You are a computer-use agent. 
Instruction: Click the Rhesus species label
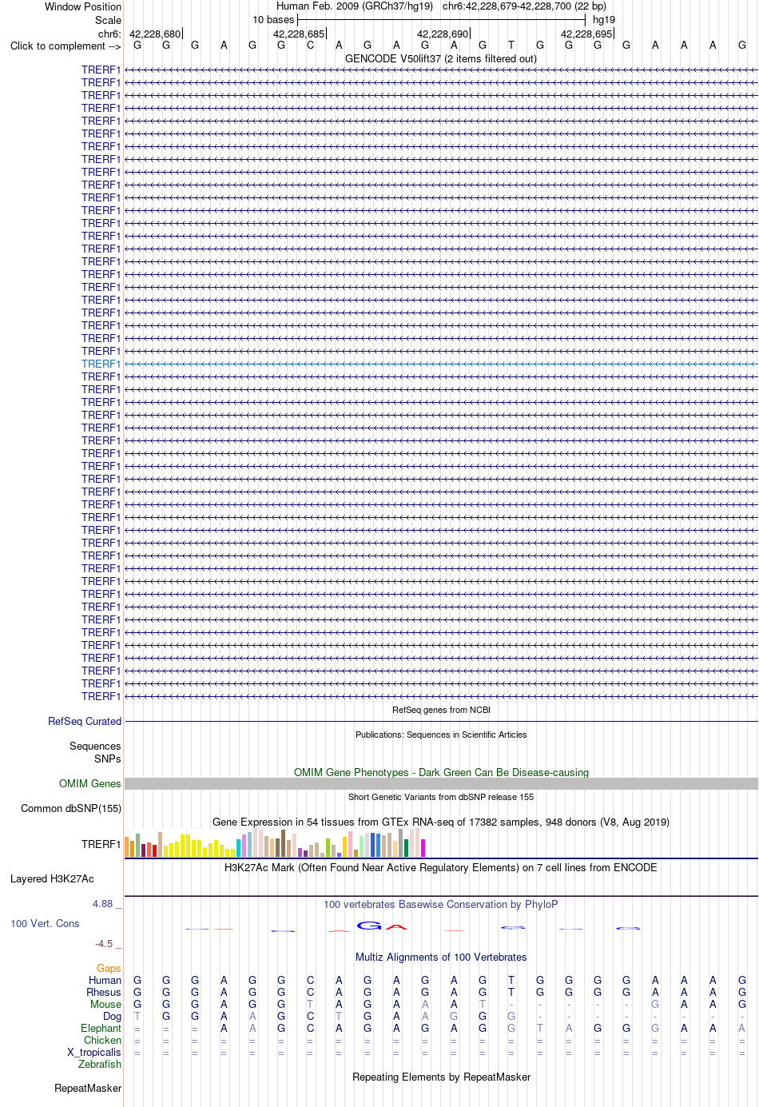[x=104, y=992]
